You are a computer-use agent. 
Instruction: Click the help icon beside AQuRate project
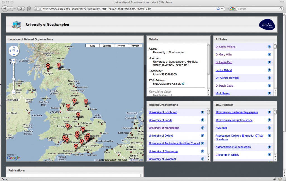tap(269, 128)
